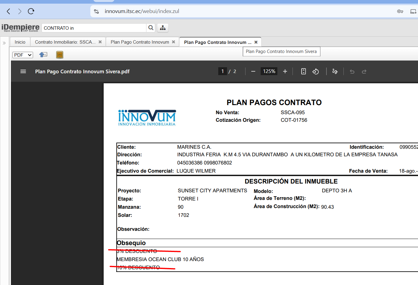The width and height of the screenshot is (418, 285).
Task: Close the active Plan Pago Contrato tab
Action: [256, 42]
